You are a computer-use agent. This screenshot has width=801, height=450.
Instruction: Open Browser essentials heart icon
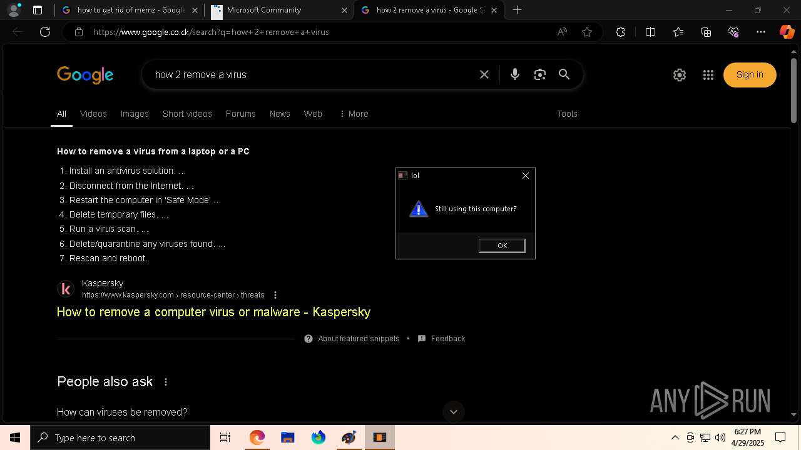(x=733, y=32)
